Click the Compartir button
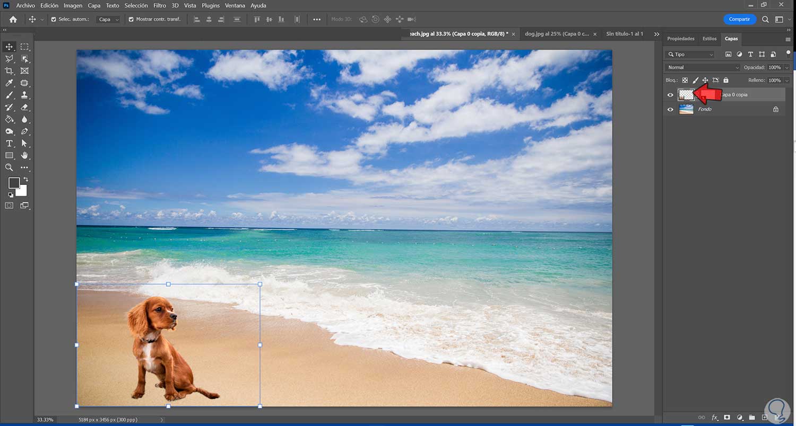The image size is (796, 426). (x=739, y=19)
